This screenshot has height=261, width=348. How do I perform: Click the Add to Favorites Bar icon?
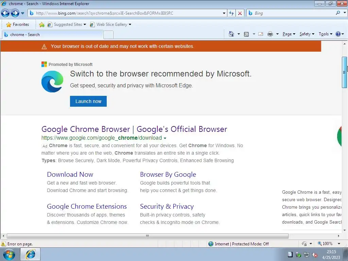41,24
